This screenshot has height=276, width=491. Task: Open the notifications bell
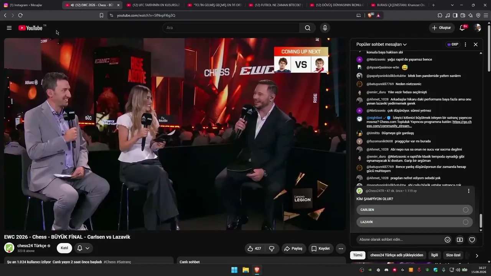click(462, 28)
